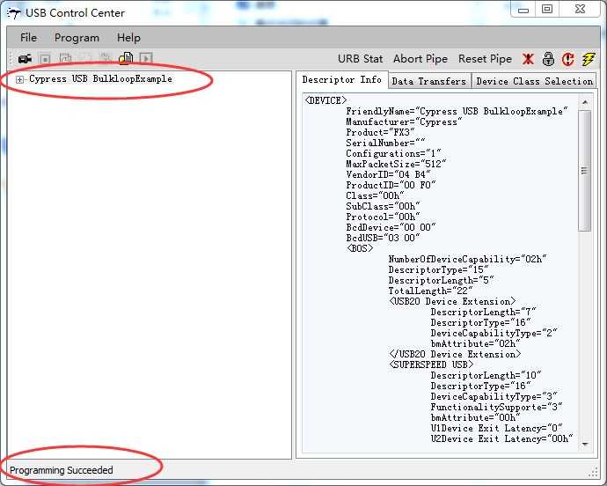Click the toolbar drag grip handle

coord(11,59)
